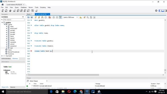Screen dimensions: 167x94
Task: Save the script to file
Action: (x=32, y=17)
